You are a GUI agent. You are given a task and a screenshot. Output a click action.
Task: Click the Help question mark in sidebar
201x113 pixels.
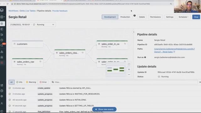[2, 91]
